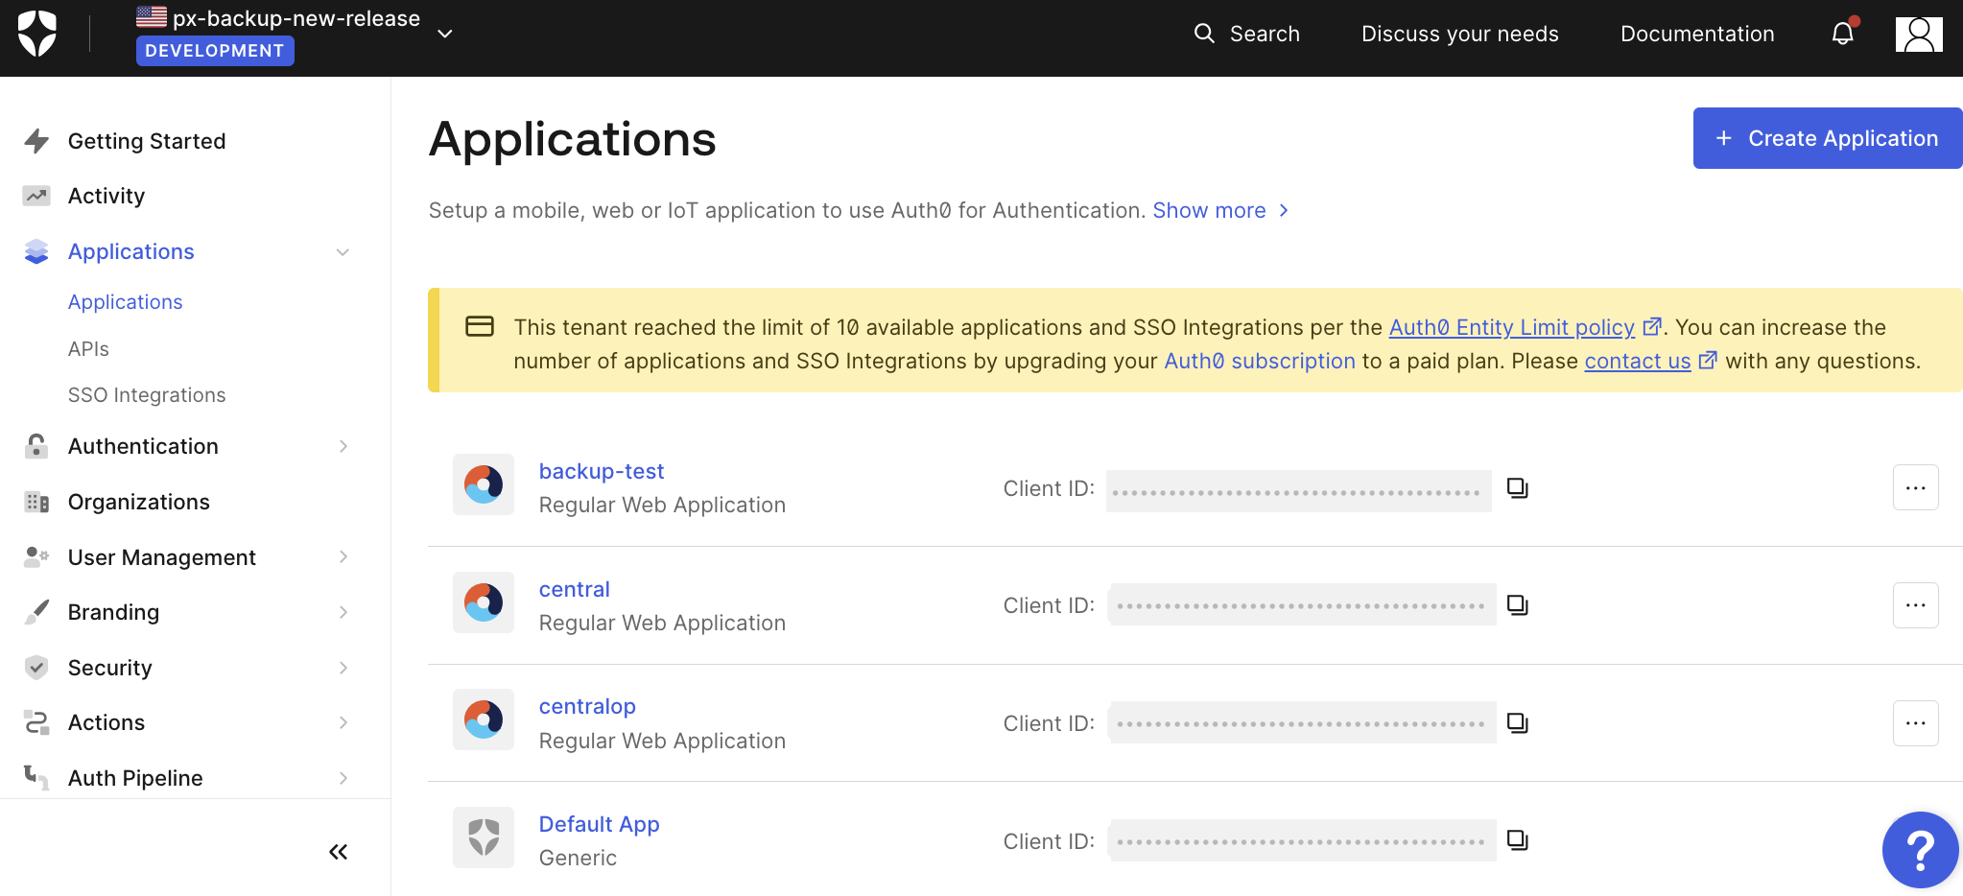The height and width of the screenshot is (896, 1963).
Task: Open the more-options menu for central
Action: click(x=1915, y=605)
